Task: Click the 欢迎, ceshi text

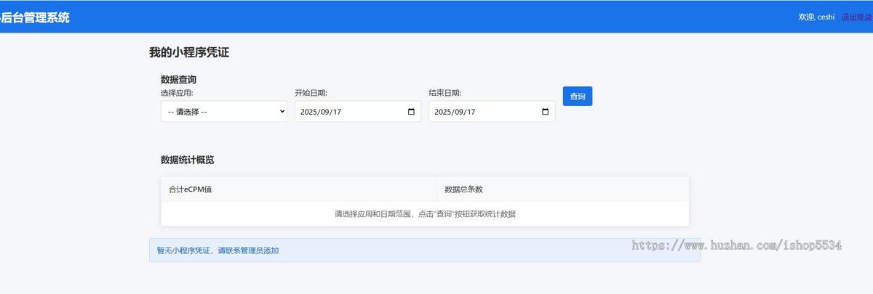Action: [816, 17]
